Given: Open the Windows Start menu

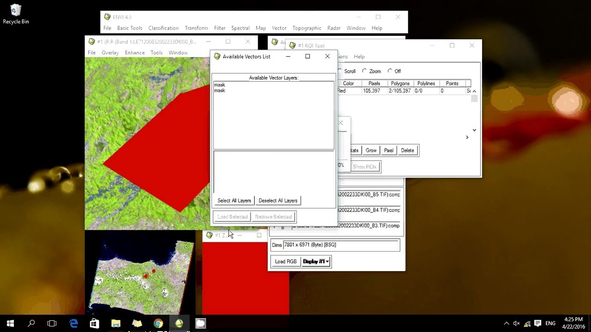Looking at the screenshot, I should (10, 323).
